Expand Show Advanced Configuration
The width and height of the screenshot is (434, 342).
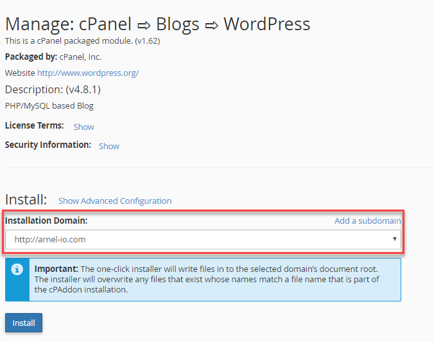(x=115, y=201)
